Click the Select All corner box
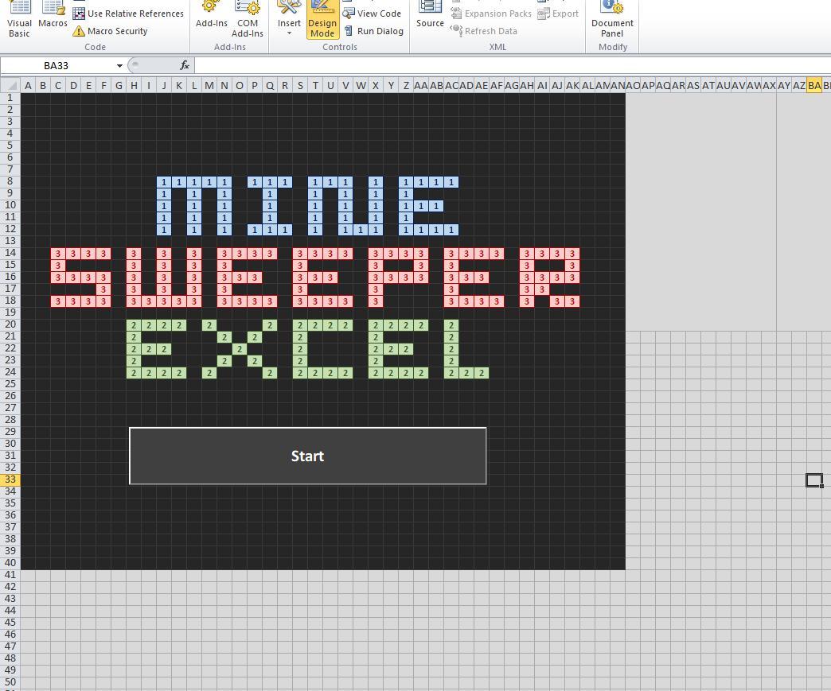The width and height of the screenshot is (831, 691). pyautogui.click(x=10, y=85)
